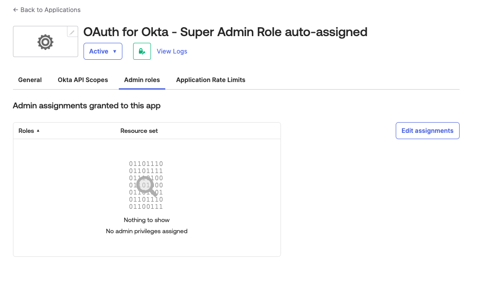Click the Nothing to show message
The image size is (494, 305).
pyautogui.click(x=147, y=220)
